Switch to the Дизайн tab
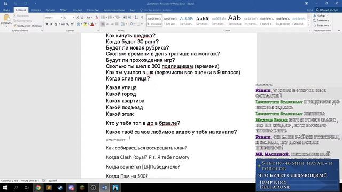Image resolution: width=342 pixels, height=192 pixels. coord(50,10)
